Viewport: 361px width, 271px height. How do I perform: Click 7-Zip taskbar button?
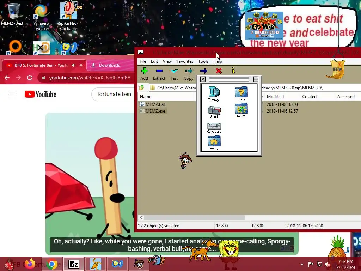tap(74, 264)
